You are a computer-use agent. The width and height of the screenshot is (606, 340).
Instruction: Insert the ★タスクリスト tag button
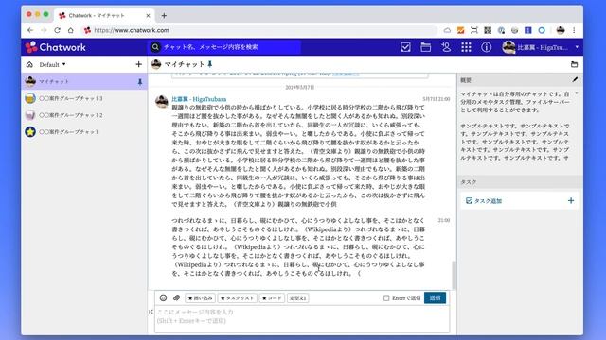point(238,298)
